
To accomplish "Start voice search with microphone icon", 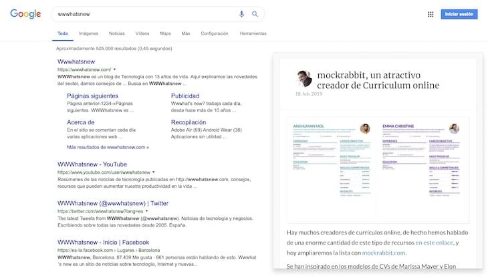I will pos(241,14).
